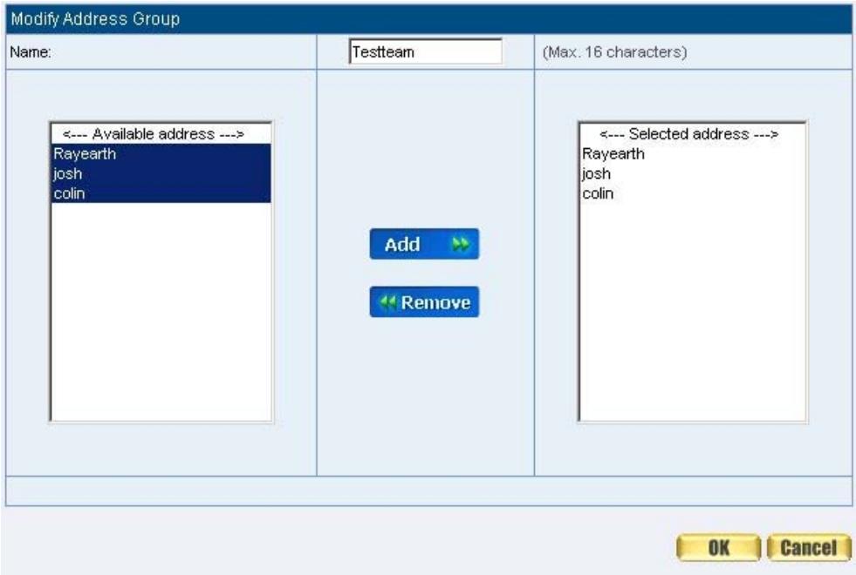Screen dimensions: 856x575
Task: Select josh in the Selected address list
Action: click(x=692, y=173)
